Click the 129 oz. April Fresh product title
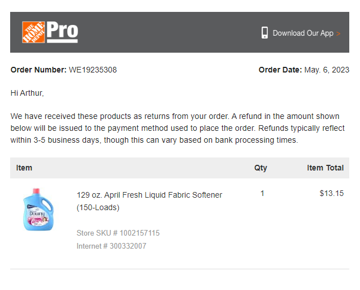Viewport: 360px width, 290px height. click(149, 195)
